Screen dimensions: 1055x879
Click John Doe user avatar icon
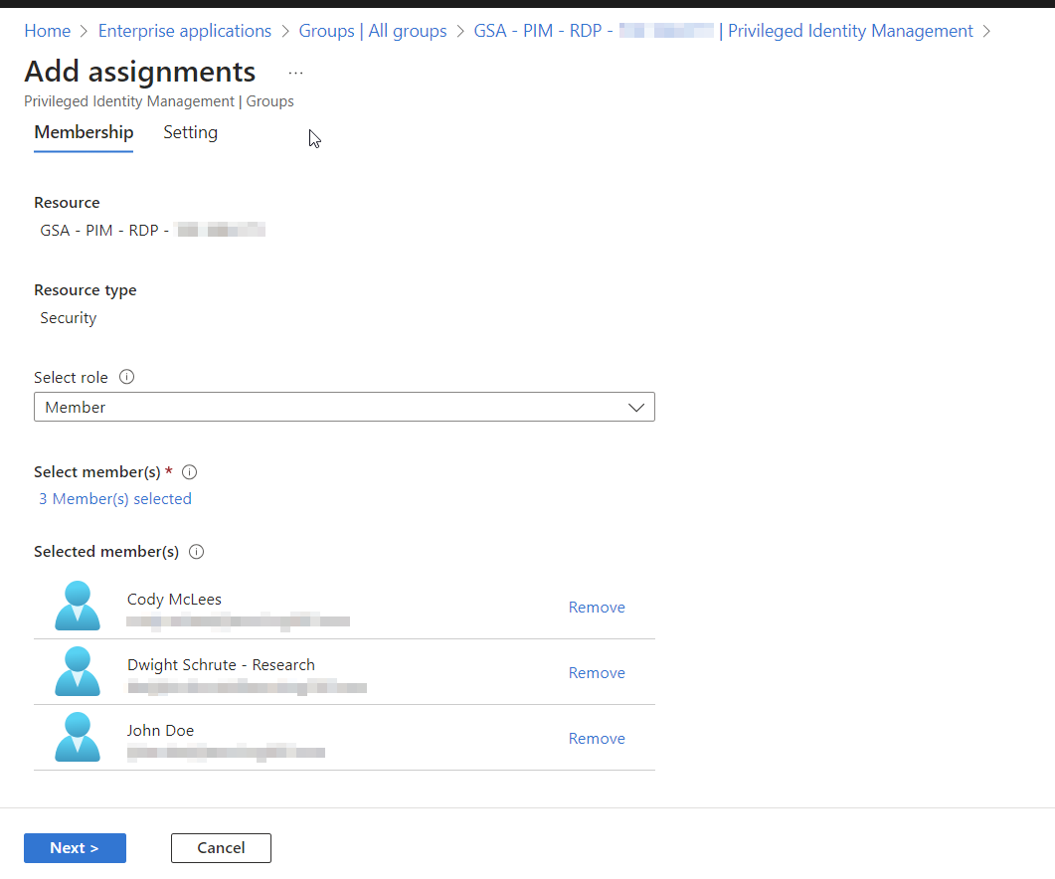click(78, 737)
